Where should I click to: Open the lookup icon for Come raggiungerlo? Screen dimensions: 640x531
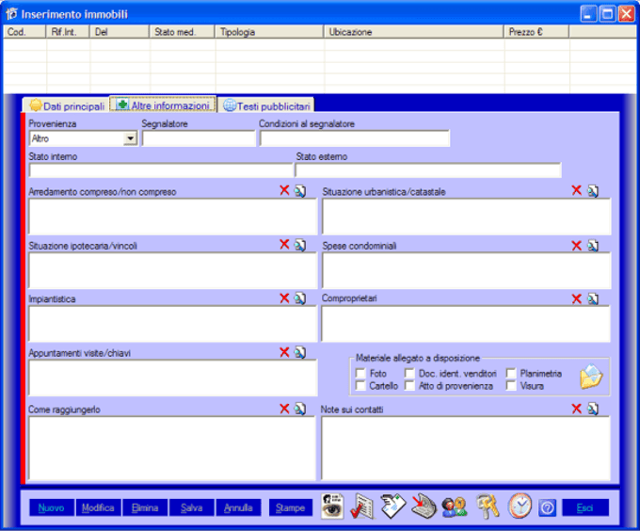pyautogui.click(x=300, y=409)
